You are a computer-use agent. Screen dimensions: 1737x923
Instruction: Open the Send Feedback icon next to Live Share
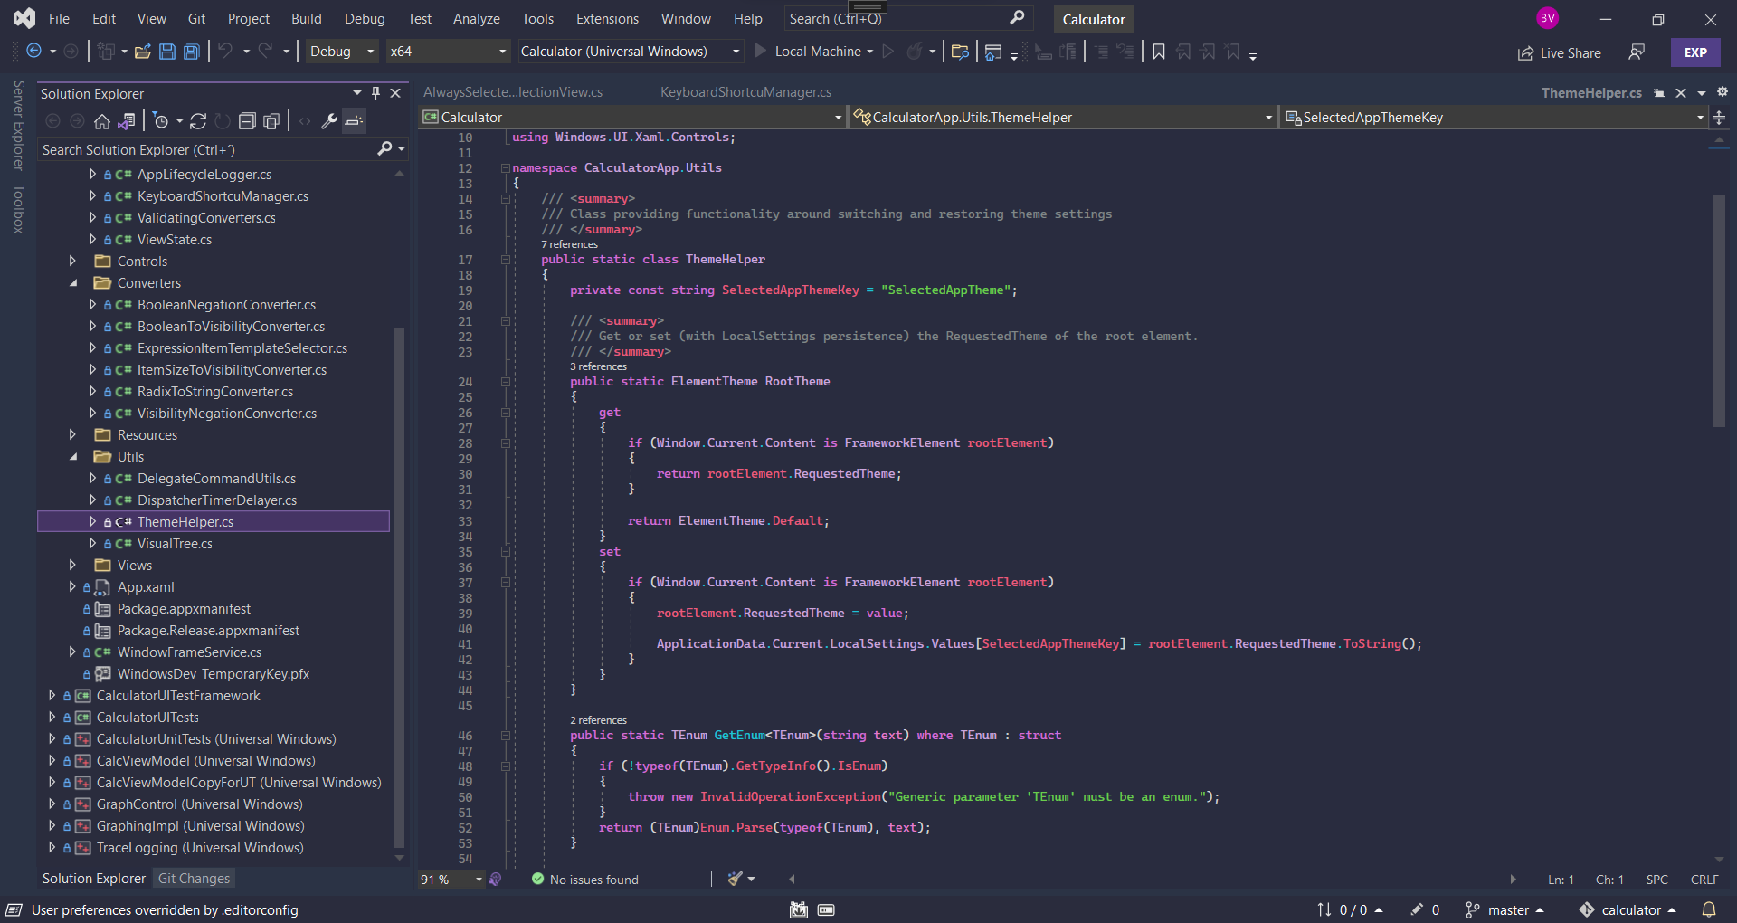click(1636, 52)
